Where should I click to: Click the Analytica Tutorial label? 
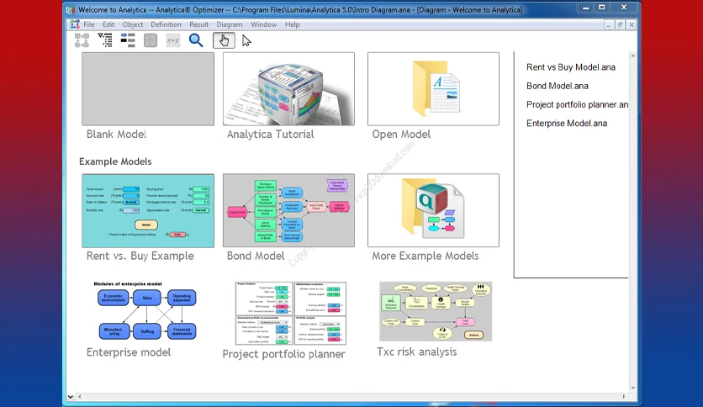[x=270, y=134]
